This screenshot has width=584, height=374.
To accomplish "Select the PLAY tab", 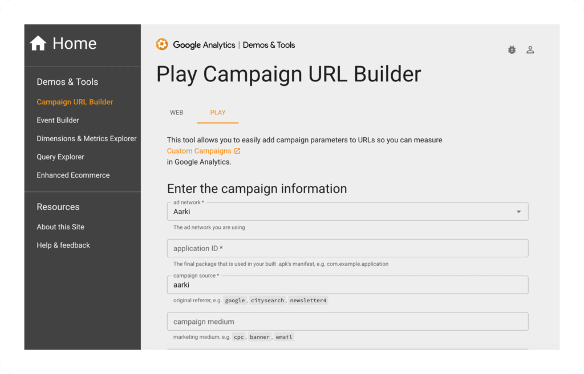I will [x=218, y=113].
